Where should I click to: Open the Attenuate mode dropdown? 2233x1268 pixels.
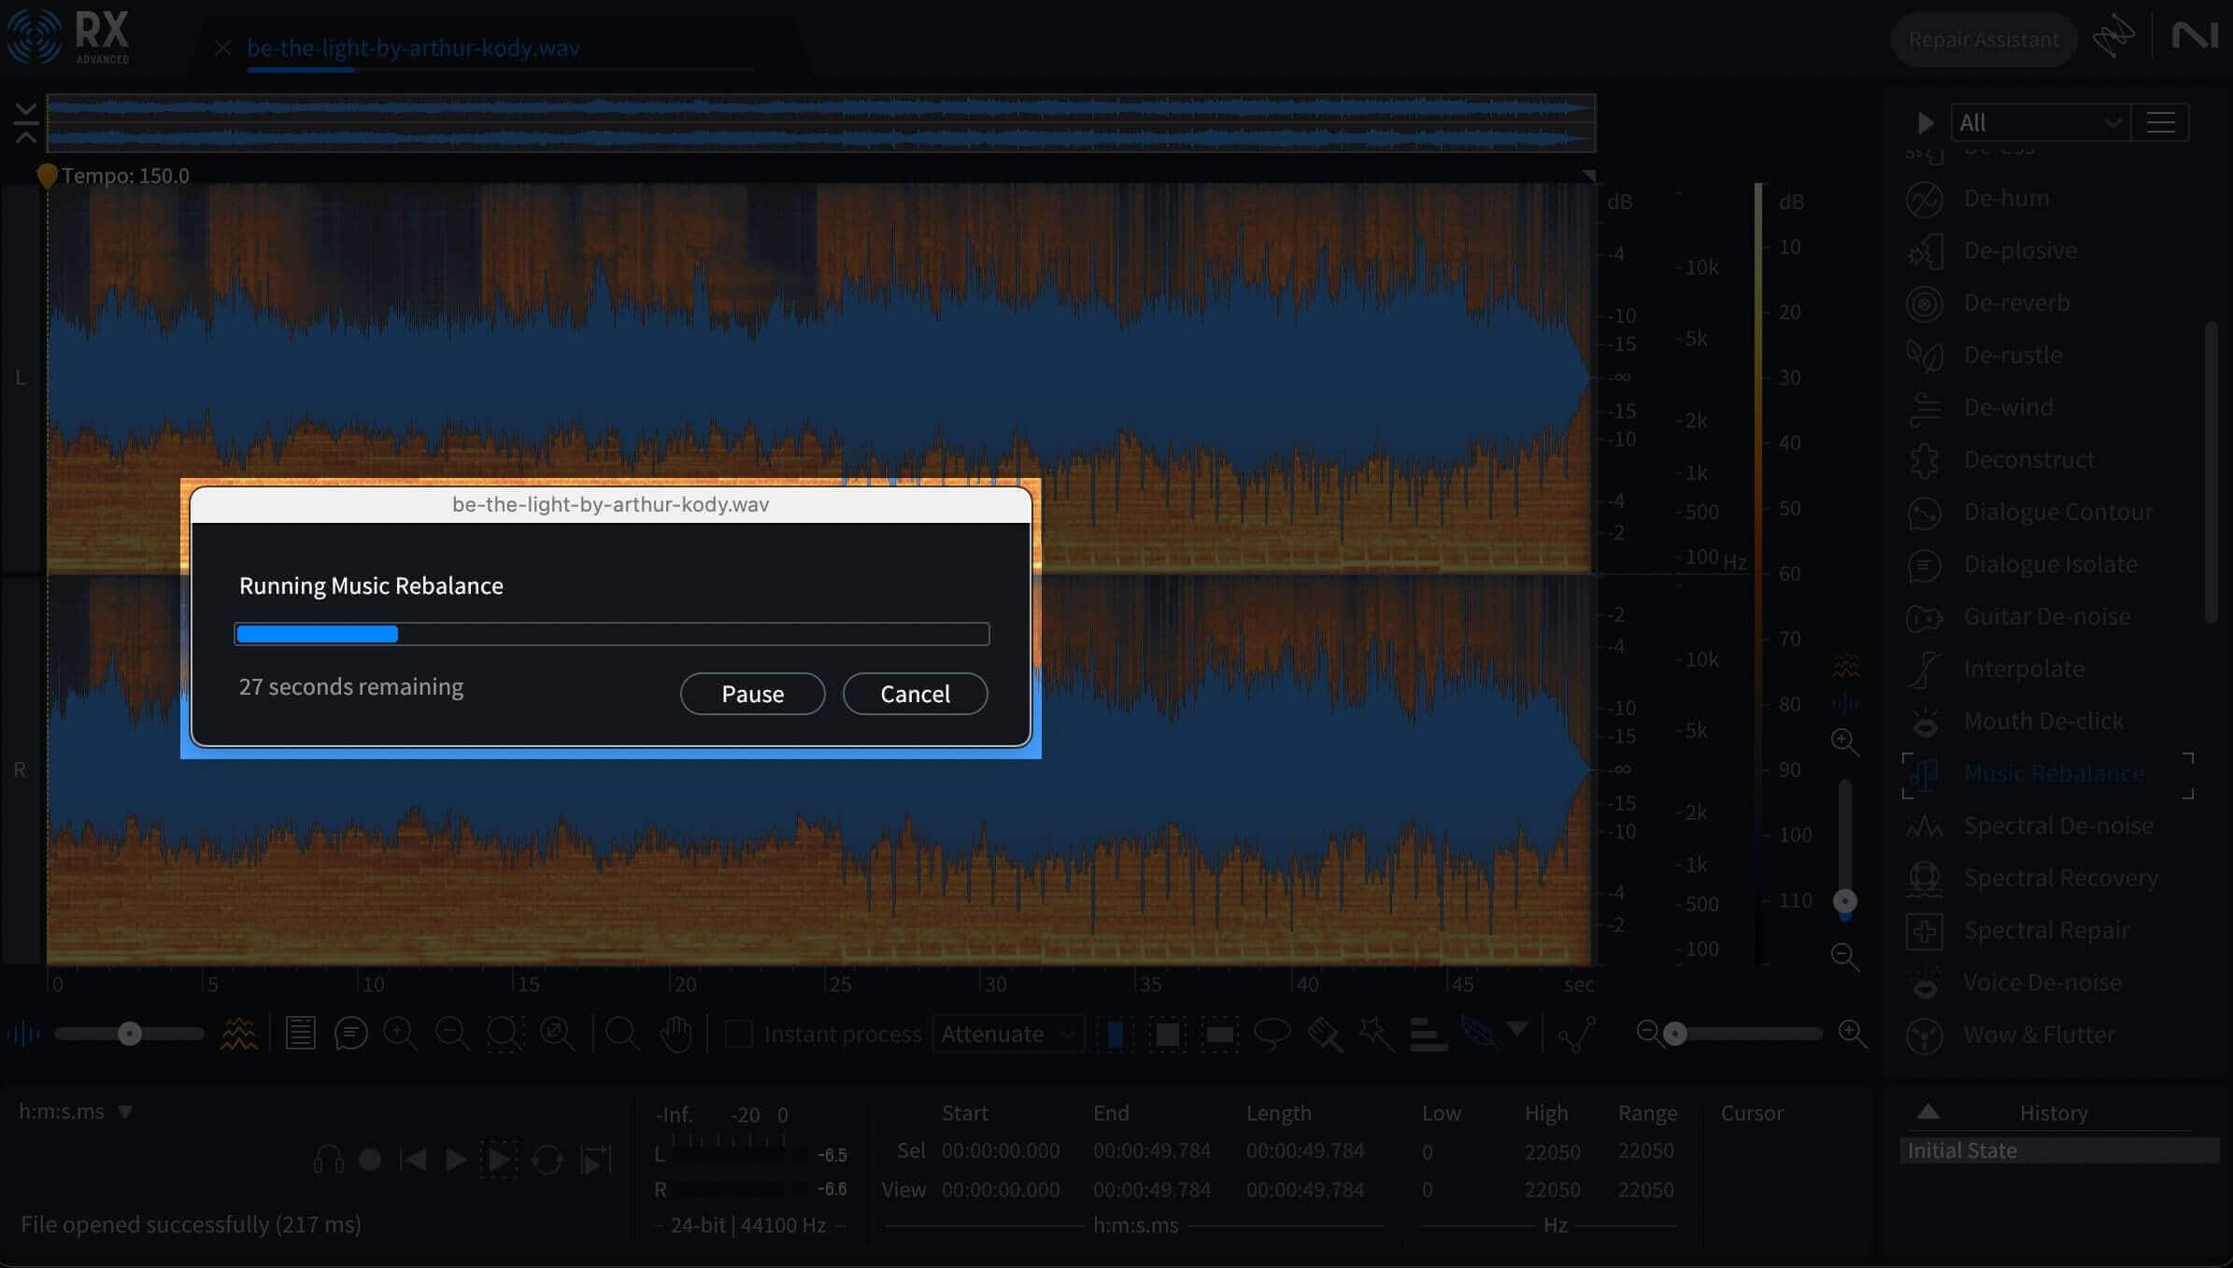point(1007,1034)
